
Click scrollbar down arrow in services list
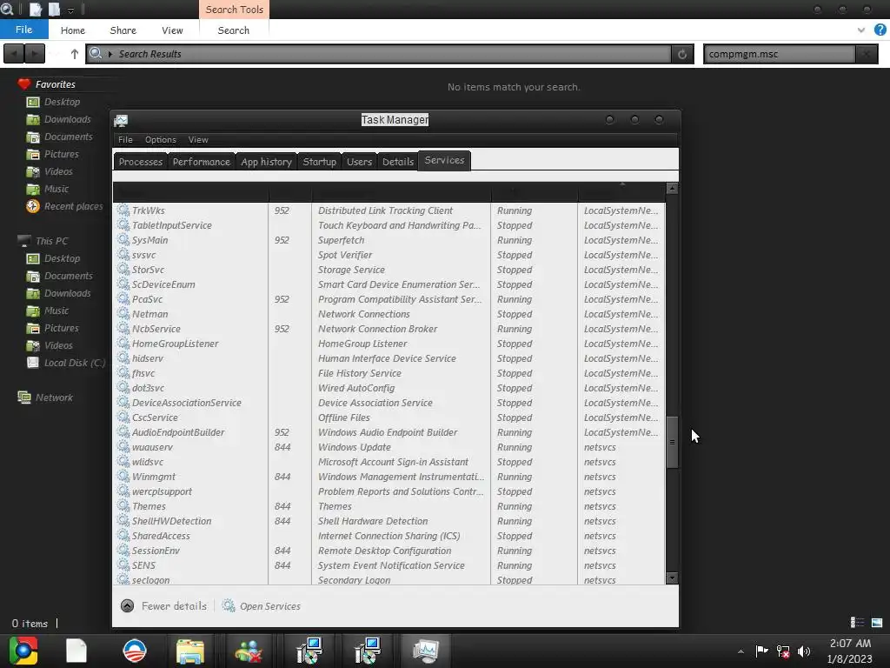click(672, 578)
